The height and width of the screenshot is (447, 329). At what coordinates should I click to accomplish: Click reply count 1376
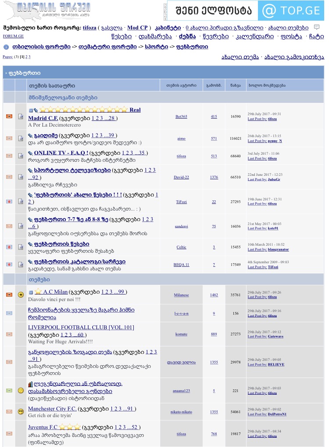(x=214, y=177)
